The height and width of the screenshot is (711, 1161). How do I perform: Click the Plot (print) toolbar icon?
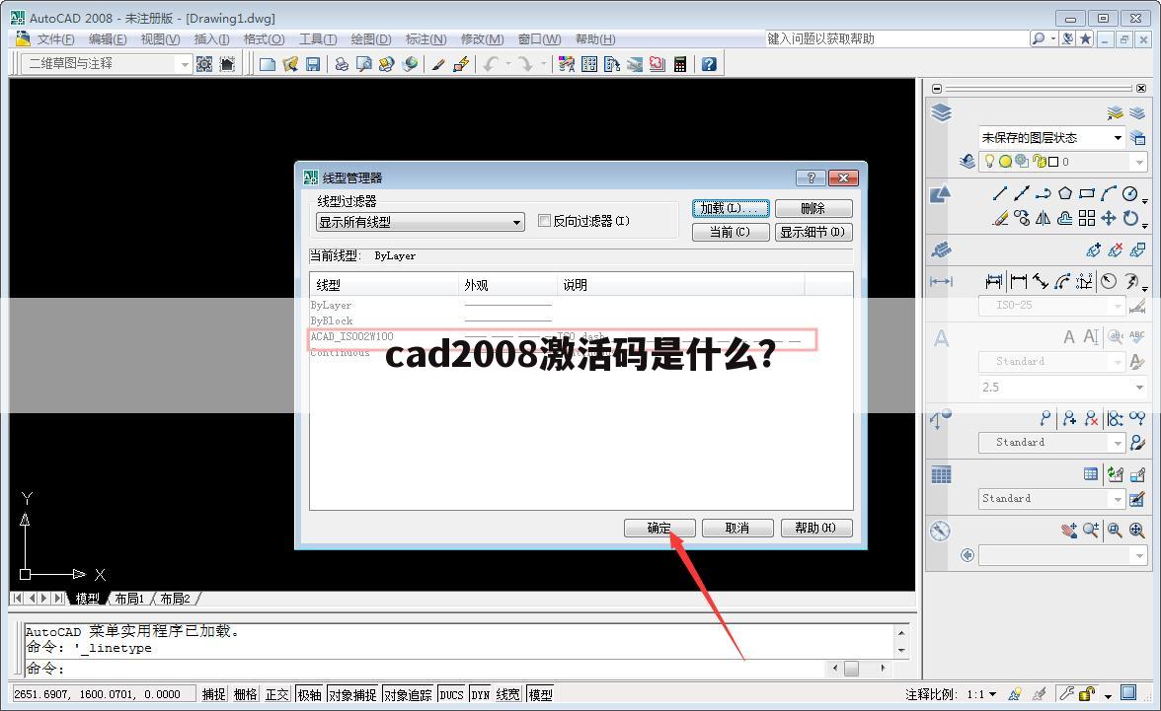point(342,64)
